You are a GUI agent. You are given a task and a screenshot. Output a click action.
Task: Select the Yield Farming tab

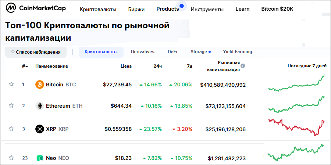[237, 52]
